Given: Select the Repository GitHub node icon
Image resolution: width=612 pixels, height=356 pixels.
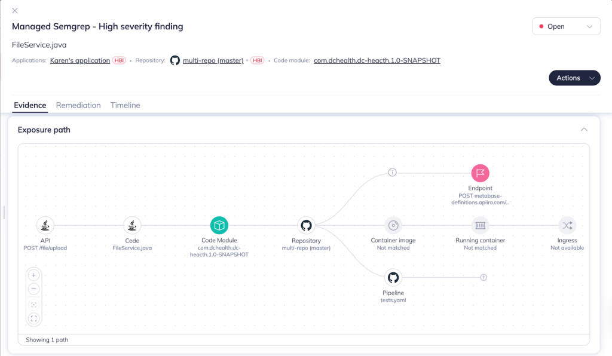Looking at the screenshot, I should (306, 225).
